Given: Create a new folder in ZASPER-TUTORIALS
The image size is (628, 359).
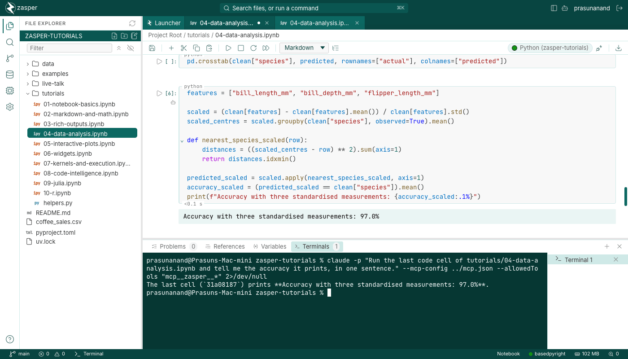Looking at the screenshot, I should click(124, 36).
